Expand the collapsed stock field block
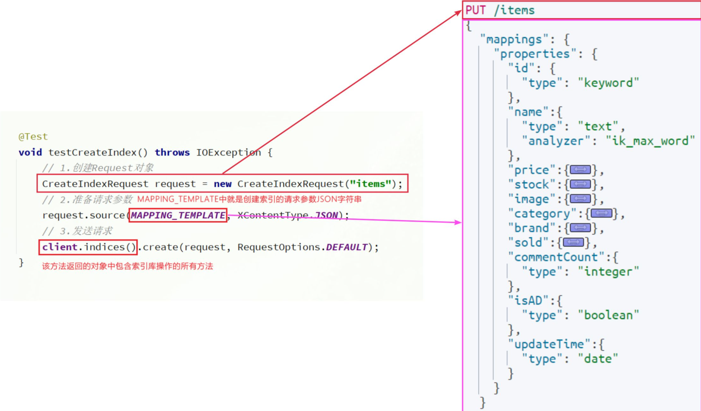The height and width of the screenshot is (411, 701). click(580, 184)
